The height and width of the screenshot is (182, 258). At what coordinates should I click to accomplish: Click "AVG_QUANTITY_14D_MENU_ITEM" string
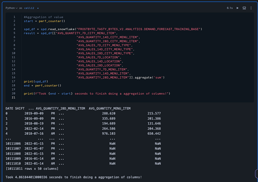103,74
